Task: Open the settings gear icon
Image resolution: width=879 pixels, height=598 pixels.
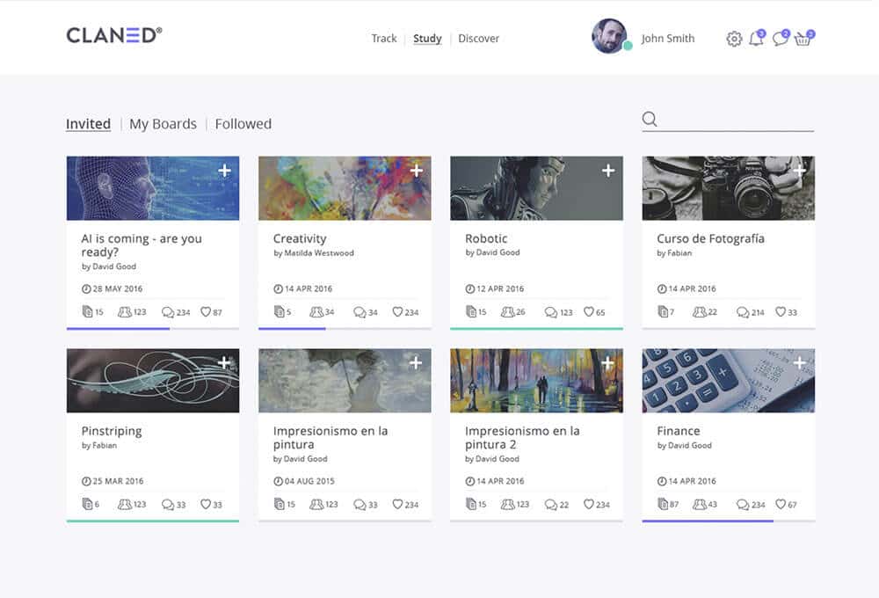Action: click(734, 39)
